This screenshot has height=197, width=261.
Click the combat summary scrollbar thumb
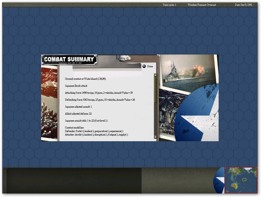click(x=155, y=90)
